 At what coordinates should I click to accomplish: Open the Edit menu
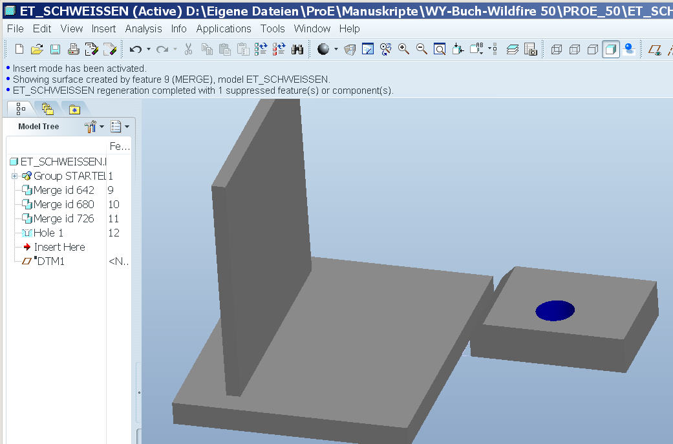(42, 28)
